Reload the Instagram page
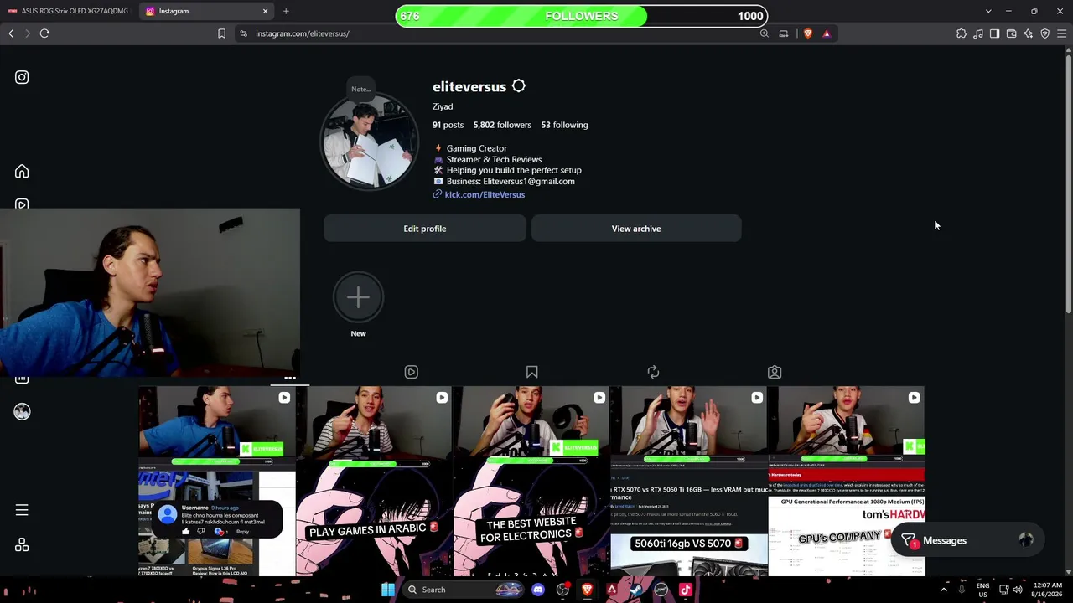The height and width of the screenshot is (603, 1073). click(44, 33)
